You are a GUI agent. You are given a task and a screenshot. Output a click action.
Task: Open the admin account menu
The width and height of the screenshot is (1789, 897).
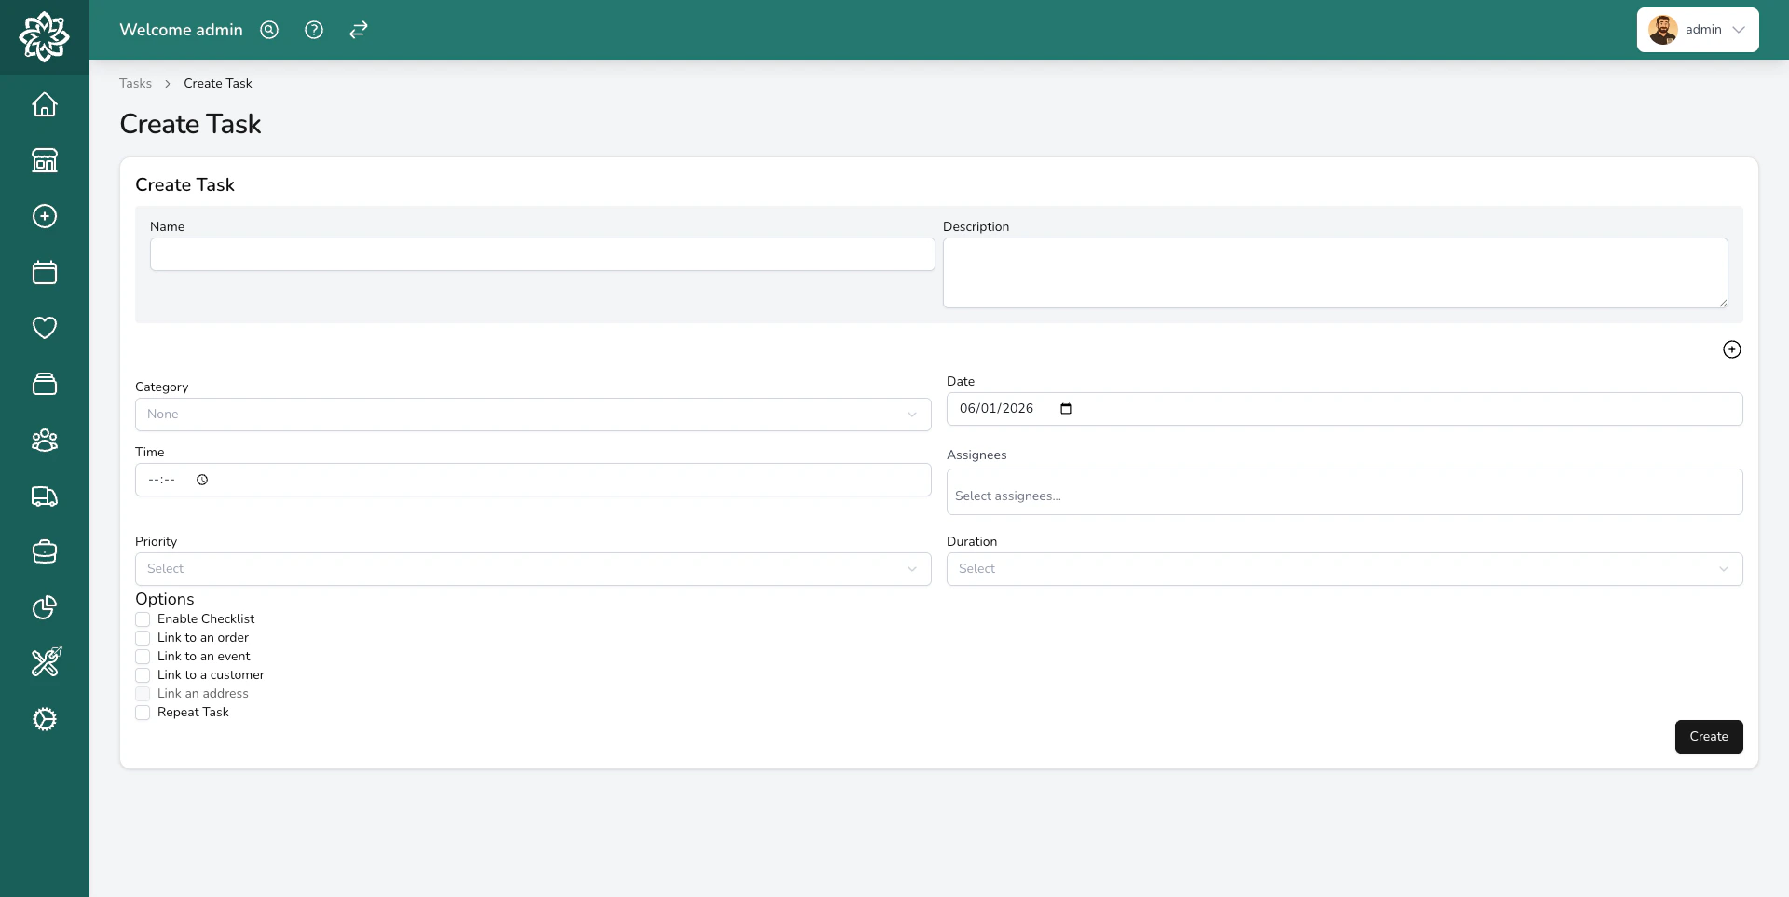[x=1696, y=30]
